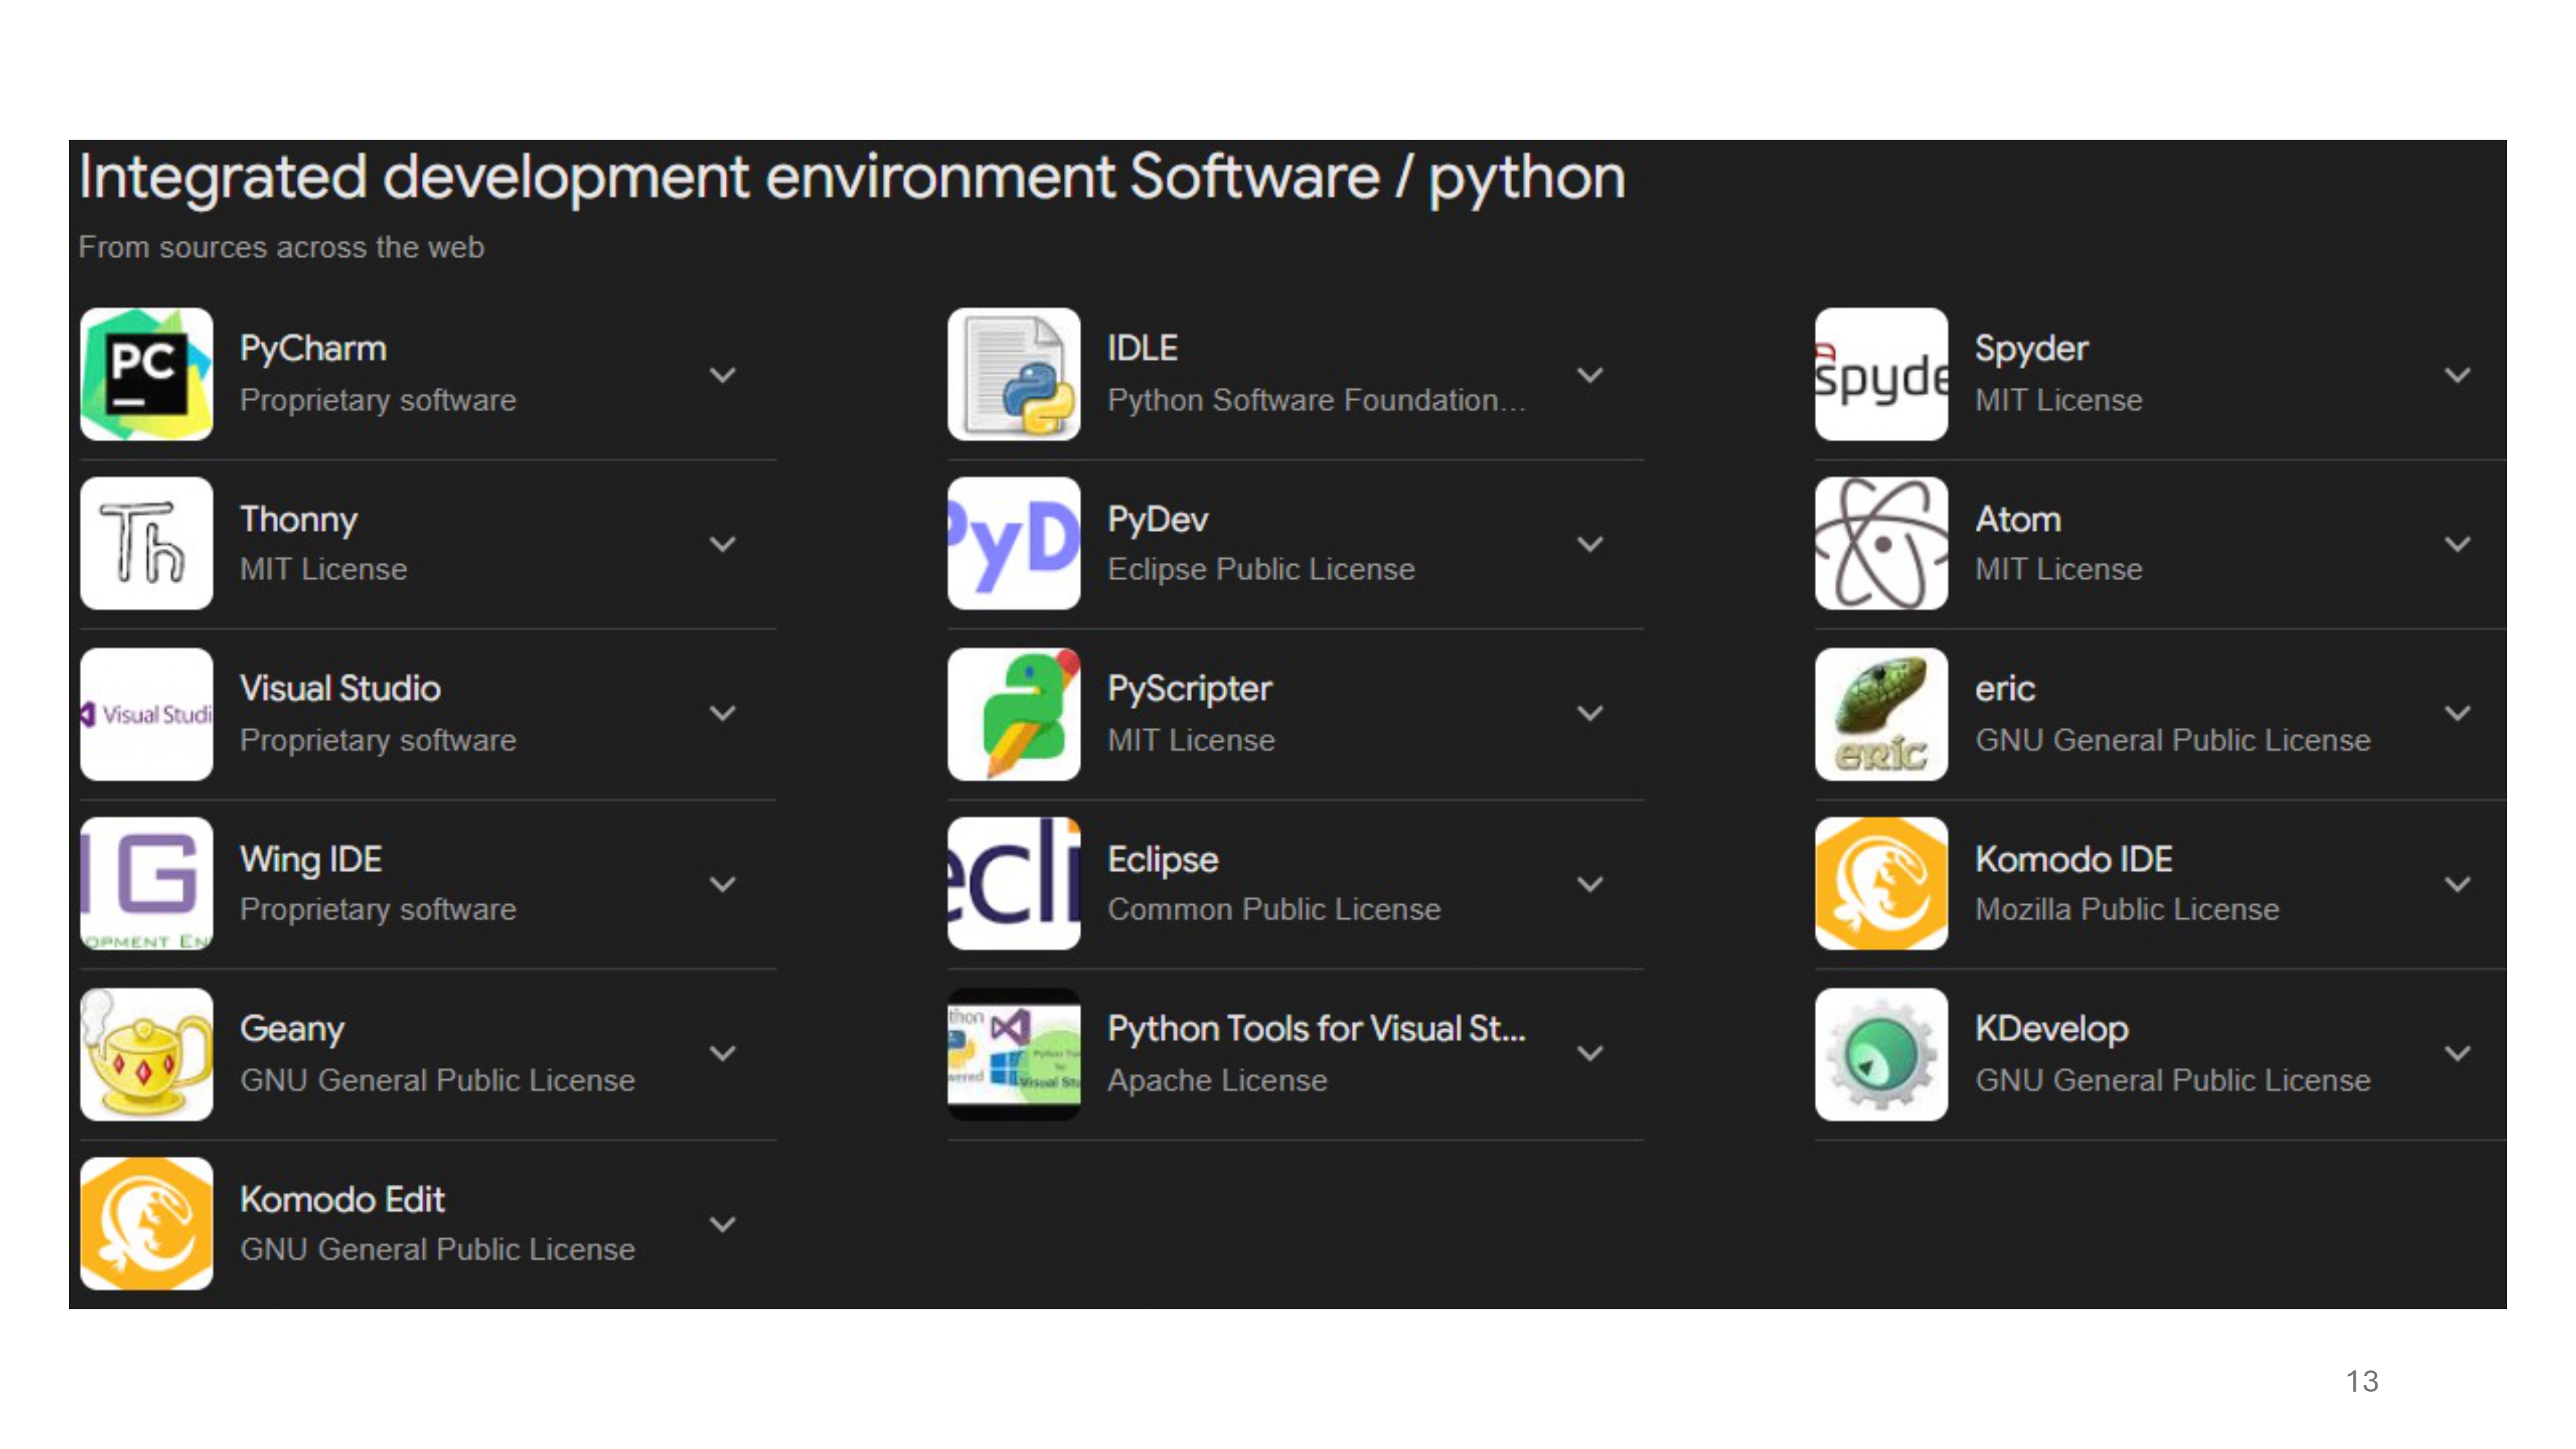Expand the Komodo Edit entry chevron

[722, 1224]
